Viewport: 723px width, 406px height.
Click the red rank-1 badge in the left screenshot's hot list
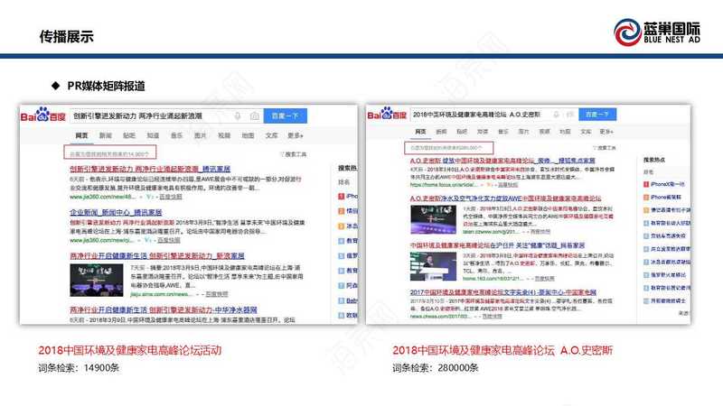[342, 197]
